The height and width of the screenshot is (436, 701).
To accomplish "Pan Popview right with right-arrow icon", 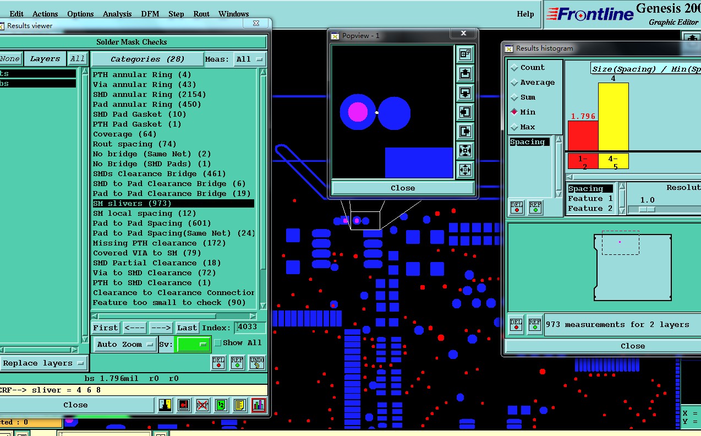I will (x=465, y=132).
